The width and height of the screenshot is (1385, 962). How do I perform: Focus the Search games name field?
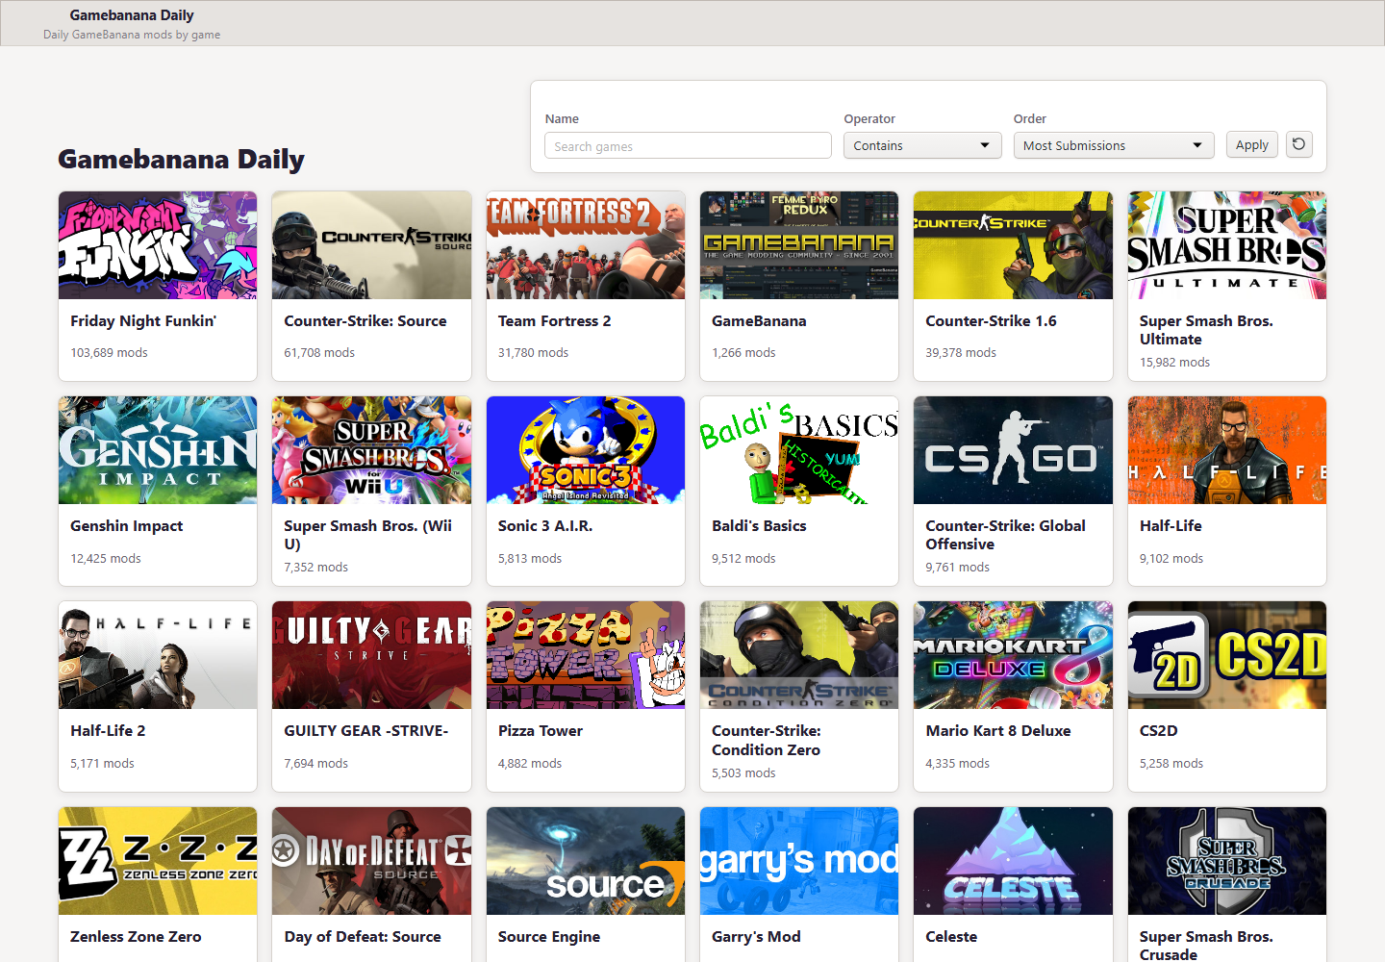click(688, 145)
